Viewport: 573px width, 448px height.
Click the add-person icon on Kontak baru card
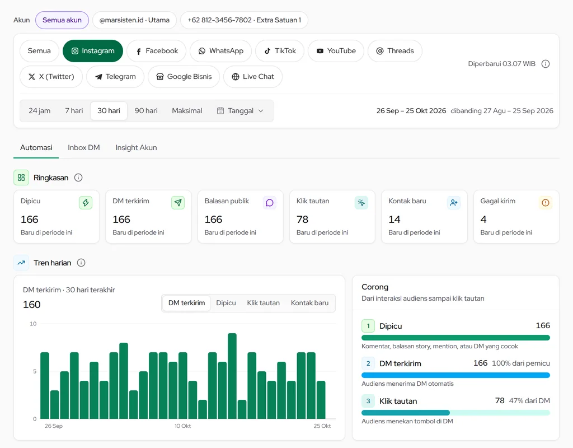coord(453,203)
